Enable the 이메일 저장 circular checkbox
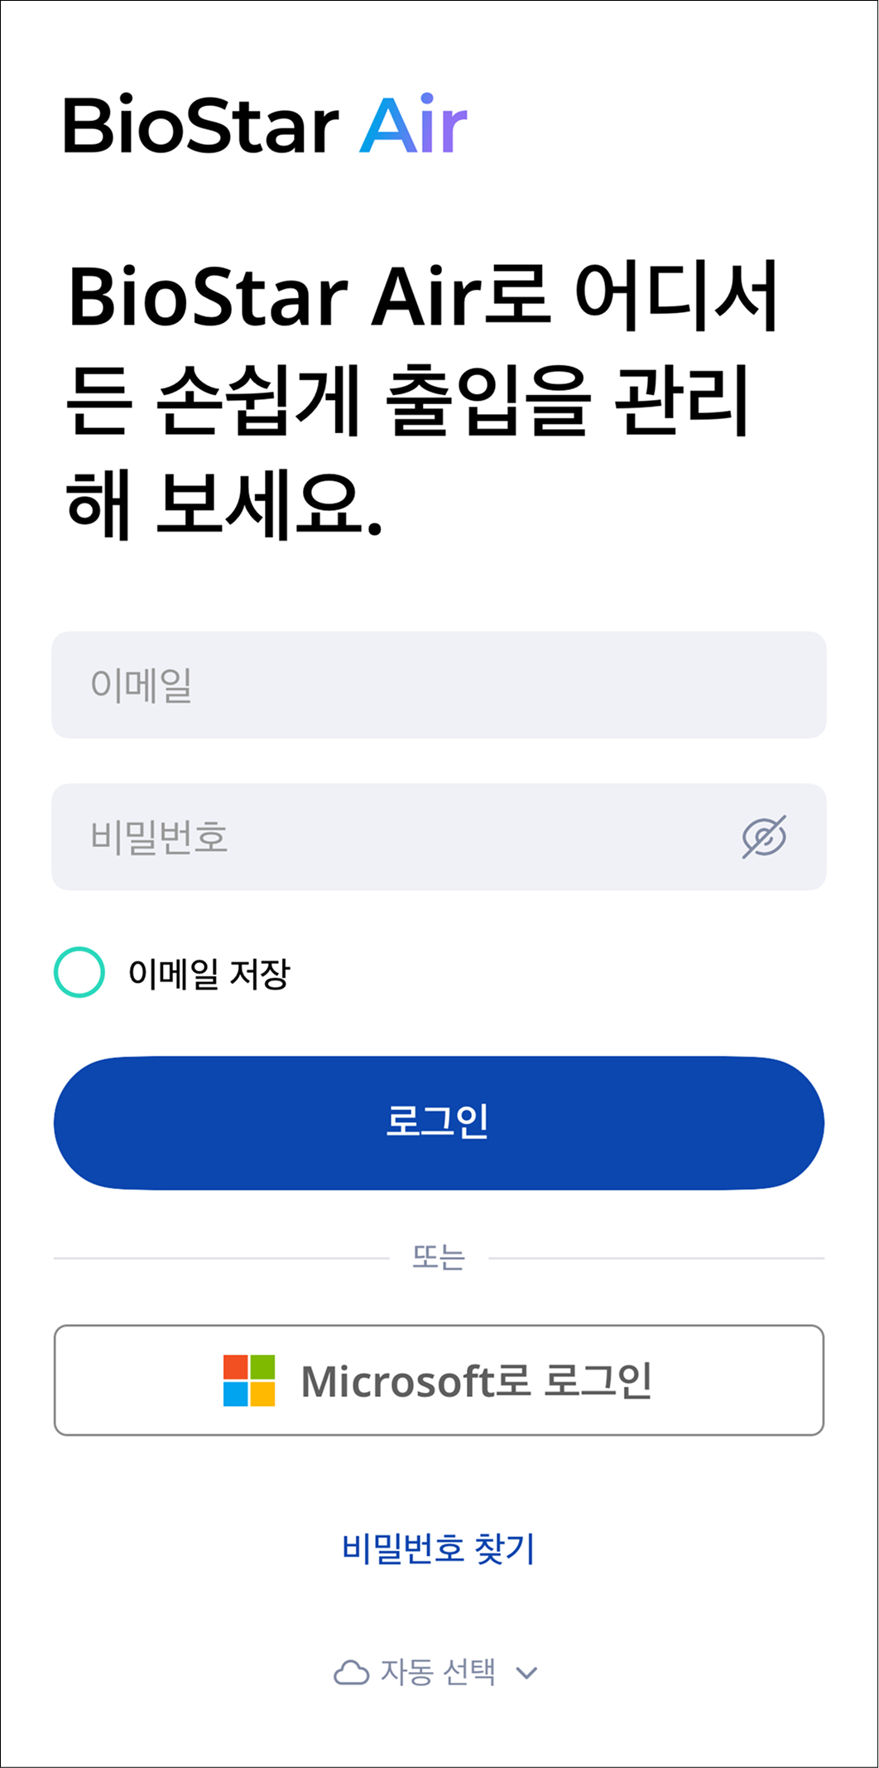The image size is (879, 1768). point(79,972)
